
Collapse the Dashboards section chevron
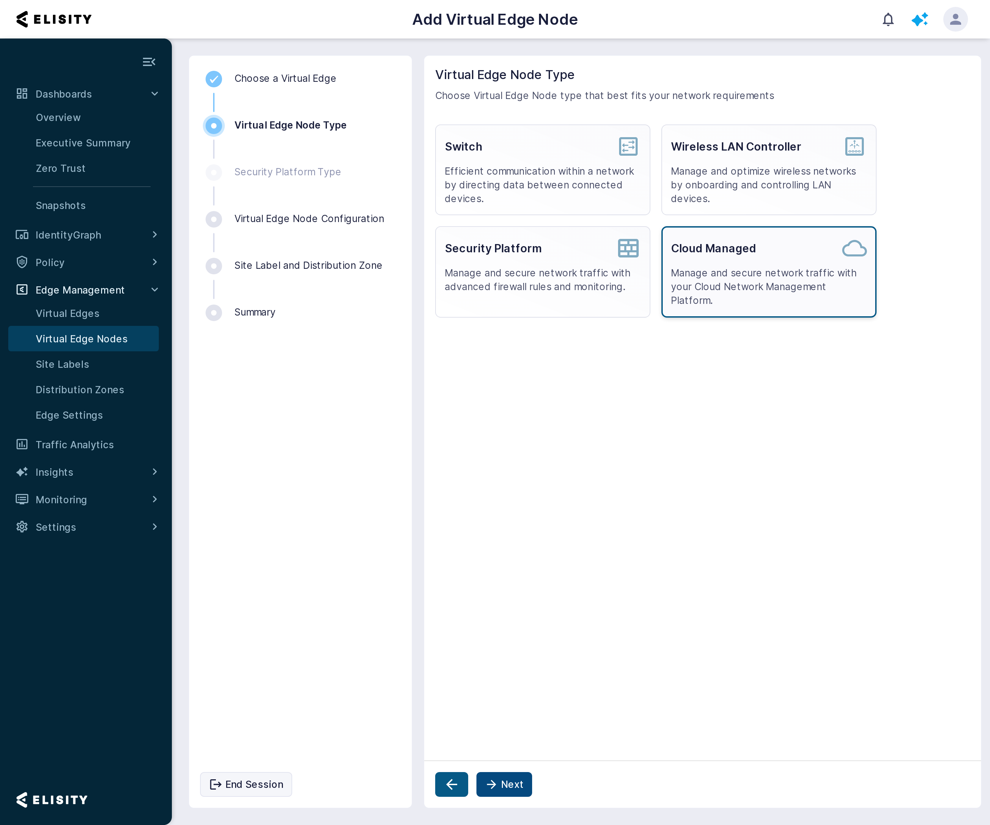pos(155,94)
